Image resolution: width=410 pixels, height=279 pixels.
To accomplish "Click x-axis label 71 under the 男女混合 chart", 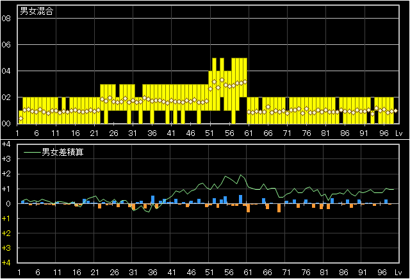I will pyautogui.click(x=287, y=133).
